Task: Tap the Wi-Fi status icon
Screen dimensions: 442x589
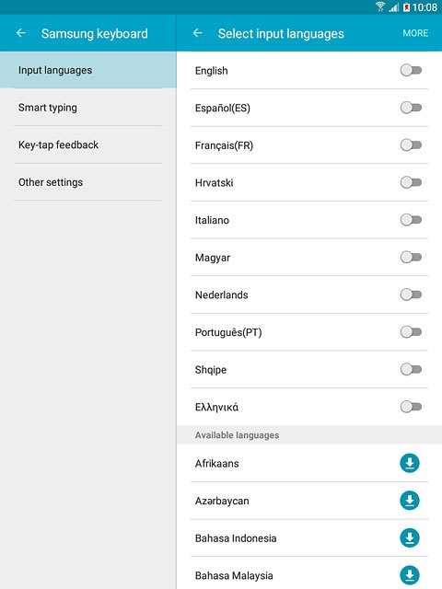Action: (x=380, y=6)
